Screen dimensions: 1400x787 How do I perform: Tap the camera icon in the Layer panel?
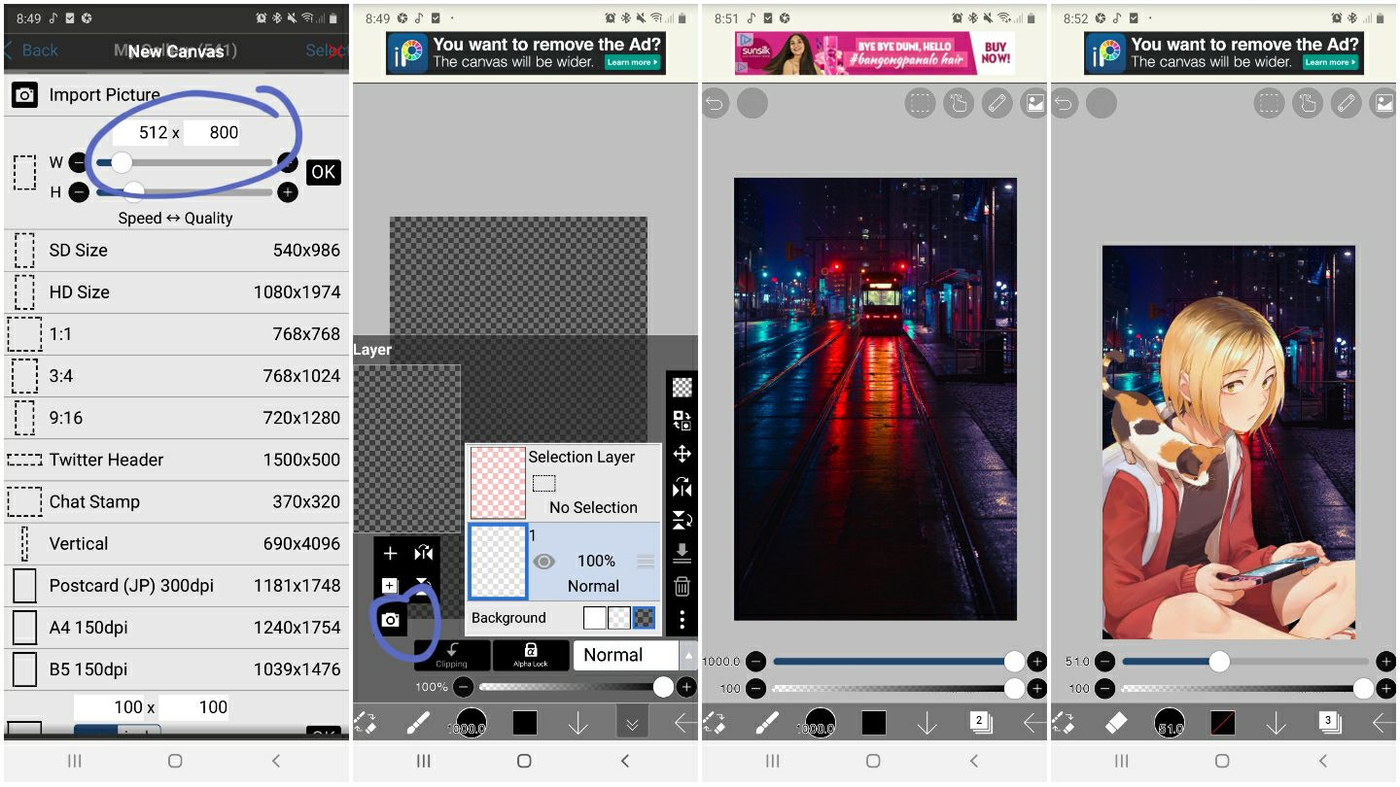(x=390, y=620)
